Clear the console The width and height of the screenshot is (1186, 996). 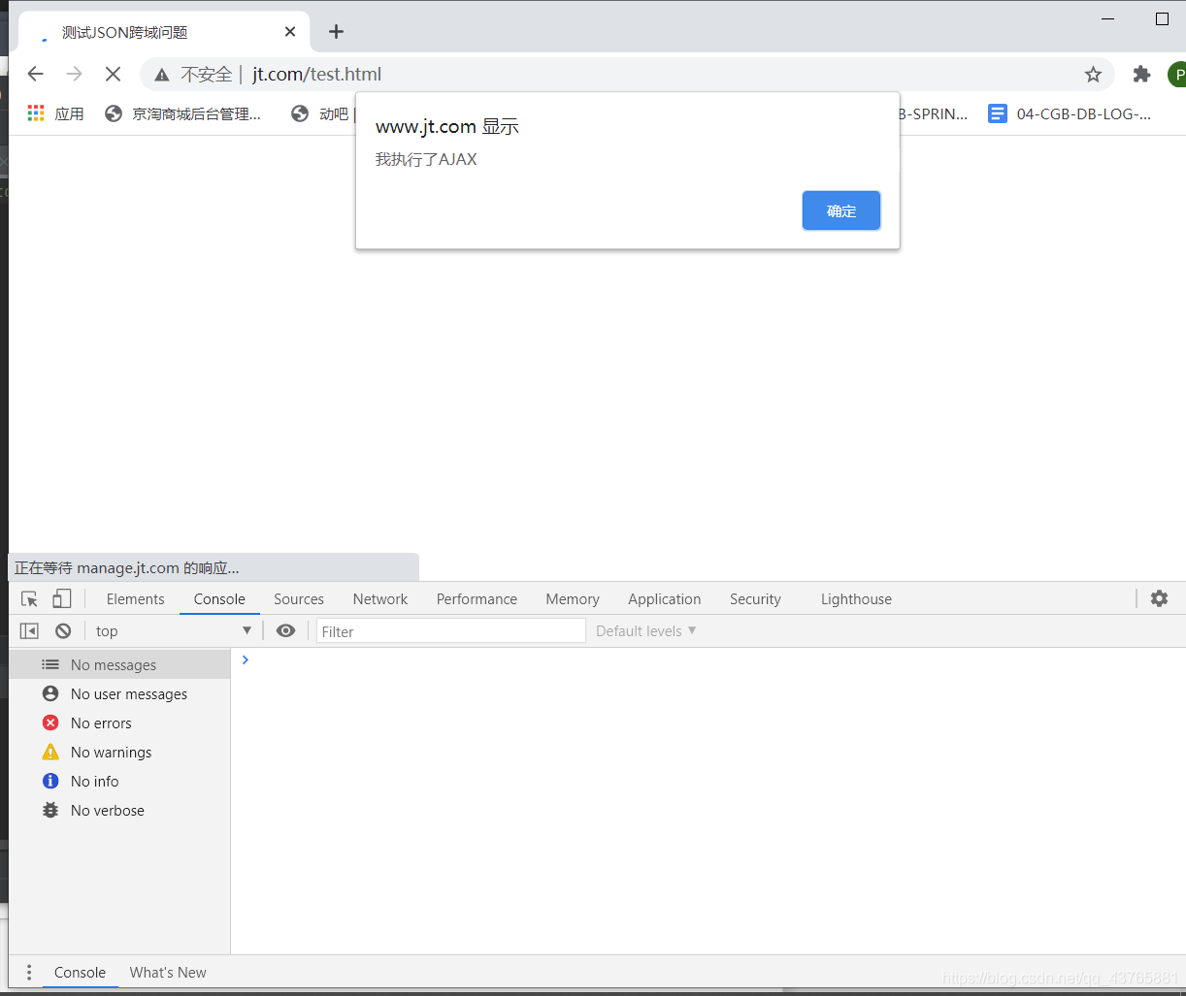click(63, 631)
